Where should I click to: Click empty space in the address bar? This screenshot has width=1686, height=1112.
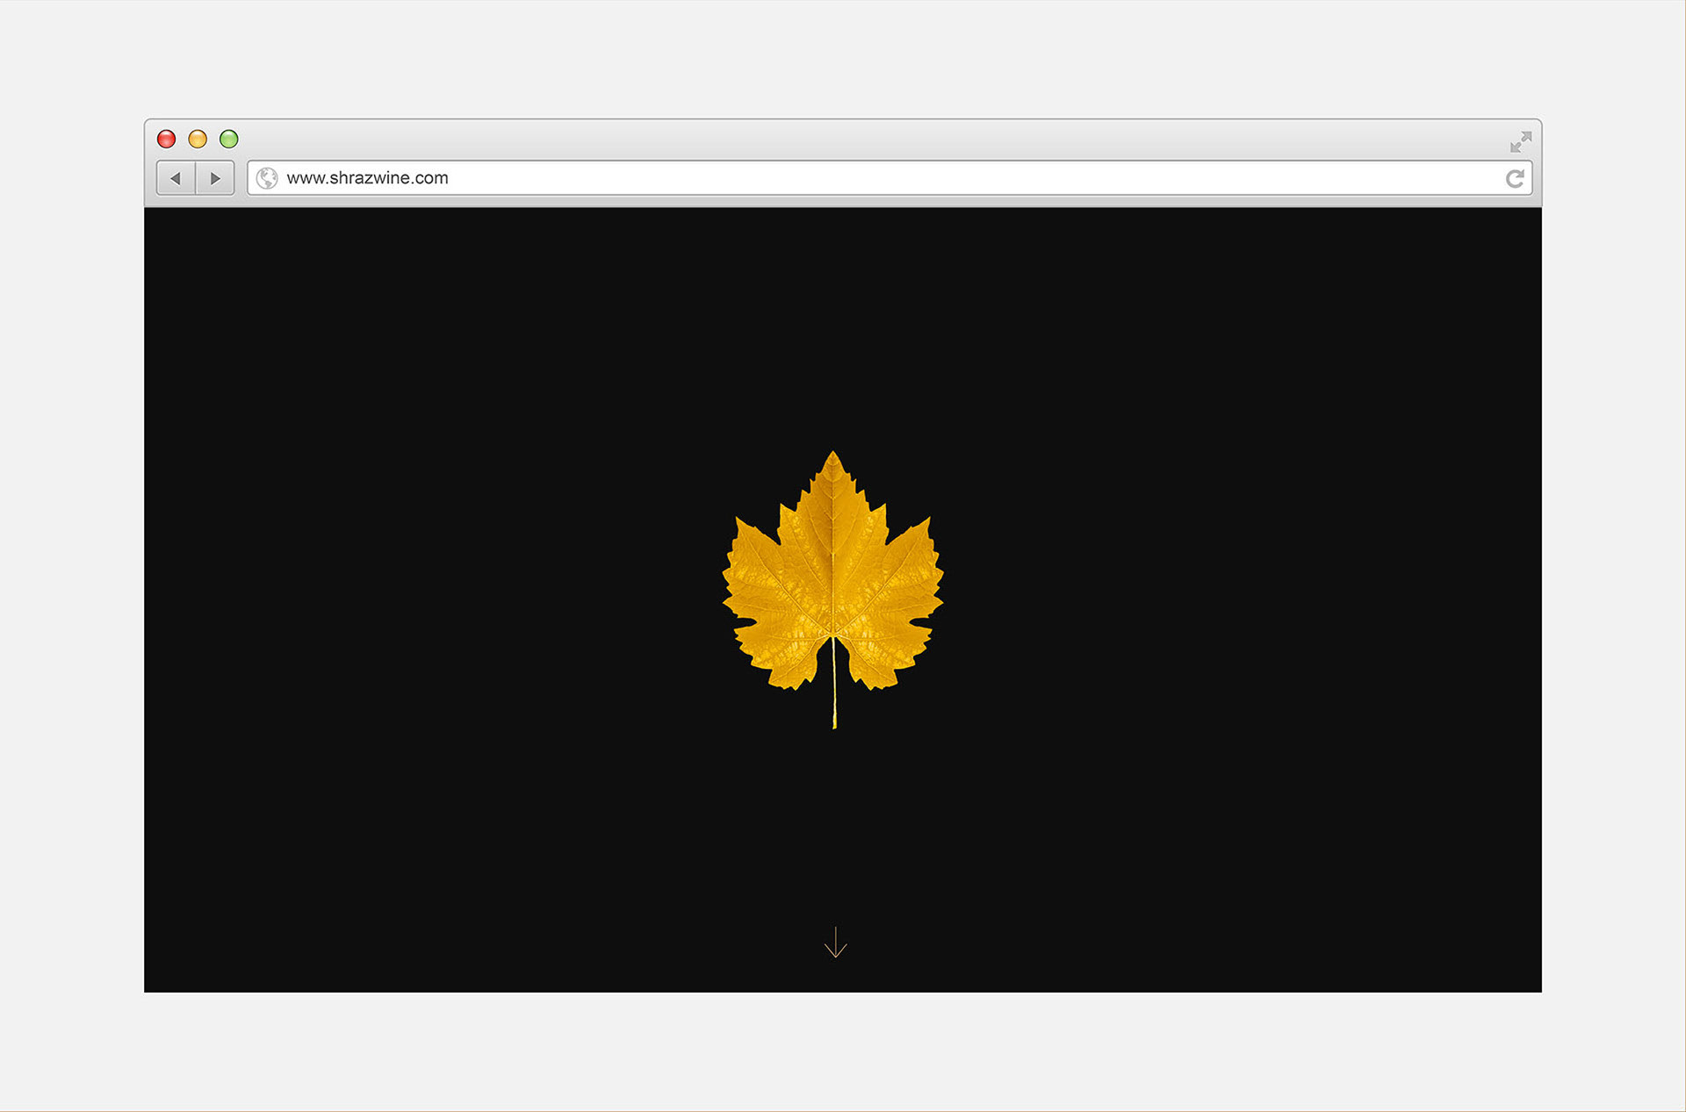(x=966, y=178)
